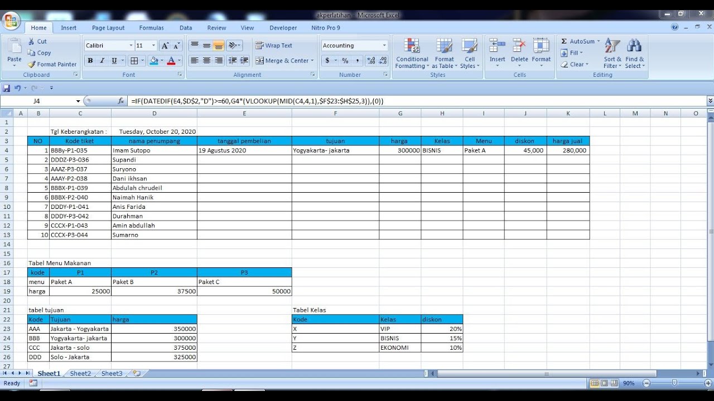Click the Select All corner box
714x401 pixels.
coord(7,113)
